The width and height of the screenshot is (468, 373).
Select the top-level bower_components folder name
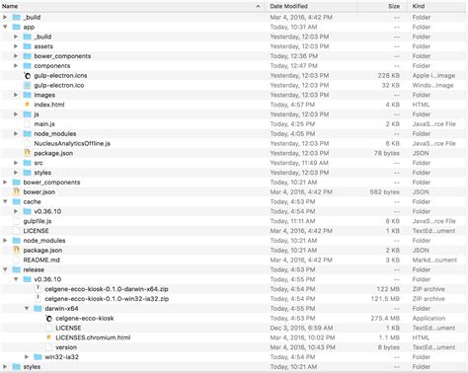pyautogui.click(x=51, y=183)
